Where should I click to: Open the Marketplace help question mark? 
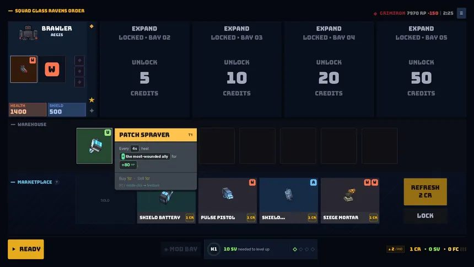tap(57, 182)
